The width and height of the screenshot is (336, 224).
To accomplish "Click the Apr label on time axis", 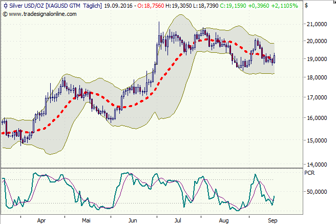I will (x=41, y=220).
